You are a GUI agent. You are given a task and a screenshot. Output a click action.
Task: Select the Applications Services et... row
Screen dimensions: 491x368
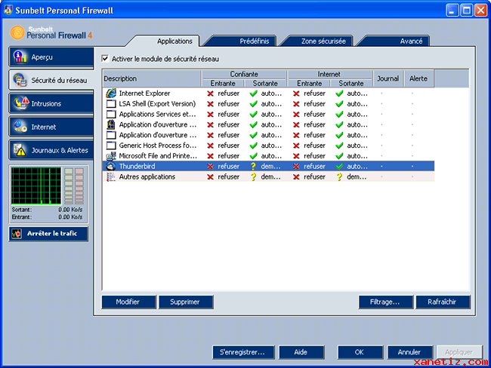[x=268, y=114]
